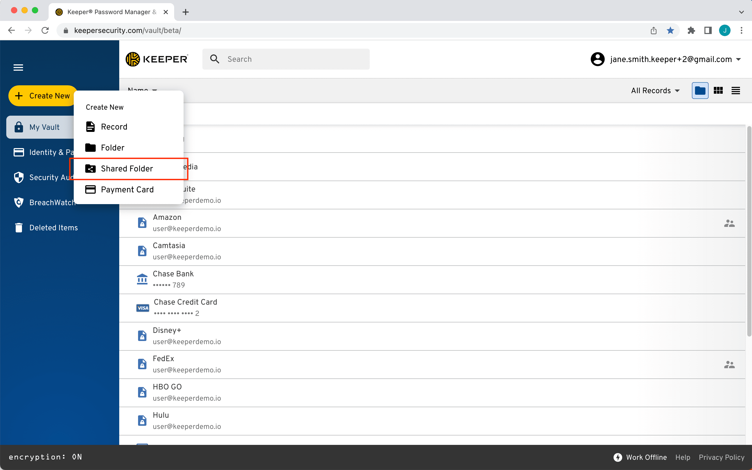Open Identity & Payments section
This screenshot has height=470, width=752.
(x=43, y=152)
